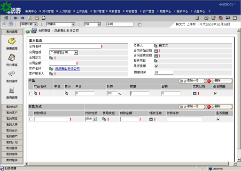Image resolution: width=241 pixels, height=171 pixels.
Task: Expand the 我的客户 sidebar section
Action: (x=12, y=113)
